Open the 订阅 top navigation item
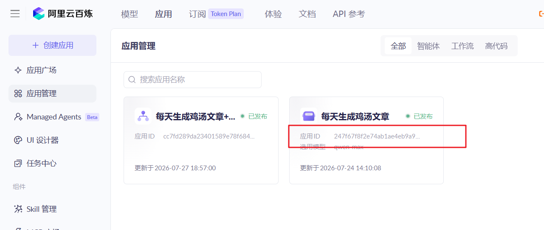Screen dimensions: 544x230 (197, 14)
